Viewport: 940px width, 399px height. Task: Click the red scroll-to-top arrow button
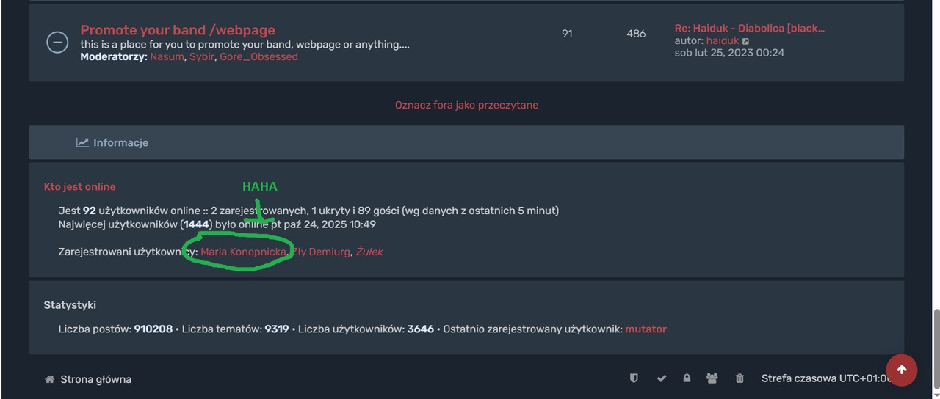pos(901,370)
